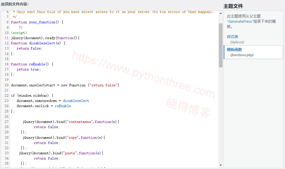The height and width of the screenshot is (169, 285).
Task: Click document.onclick = reEnable line 24
Action: pyautogui.click(x=44, y=106)
